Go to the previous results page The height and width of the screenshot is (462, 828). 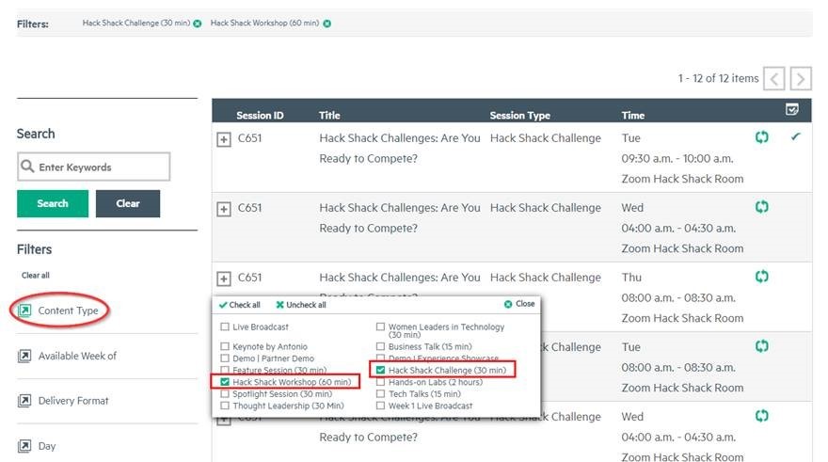click(774, 79)
